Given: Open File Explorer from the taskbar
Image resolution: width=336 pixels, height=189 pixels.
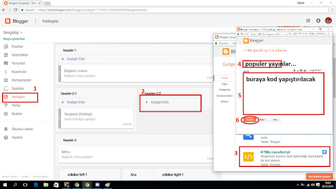Looking at the screenshot, I should (46, 185).
